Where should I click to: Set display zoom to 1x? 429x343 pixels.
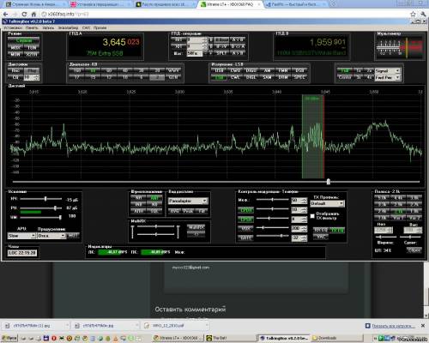point(359,70)
